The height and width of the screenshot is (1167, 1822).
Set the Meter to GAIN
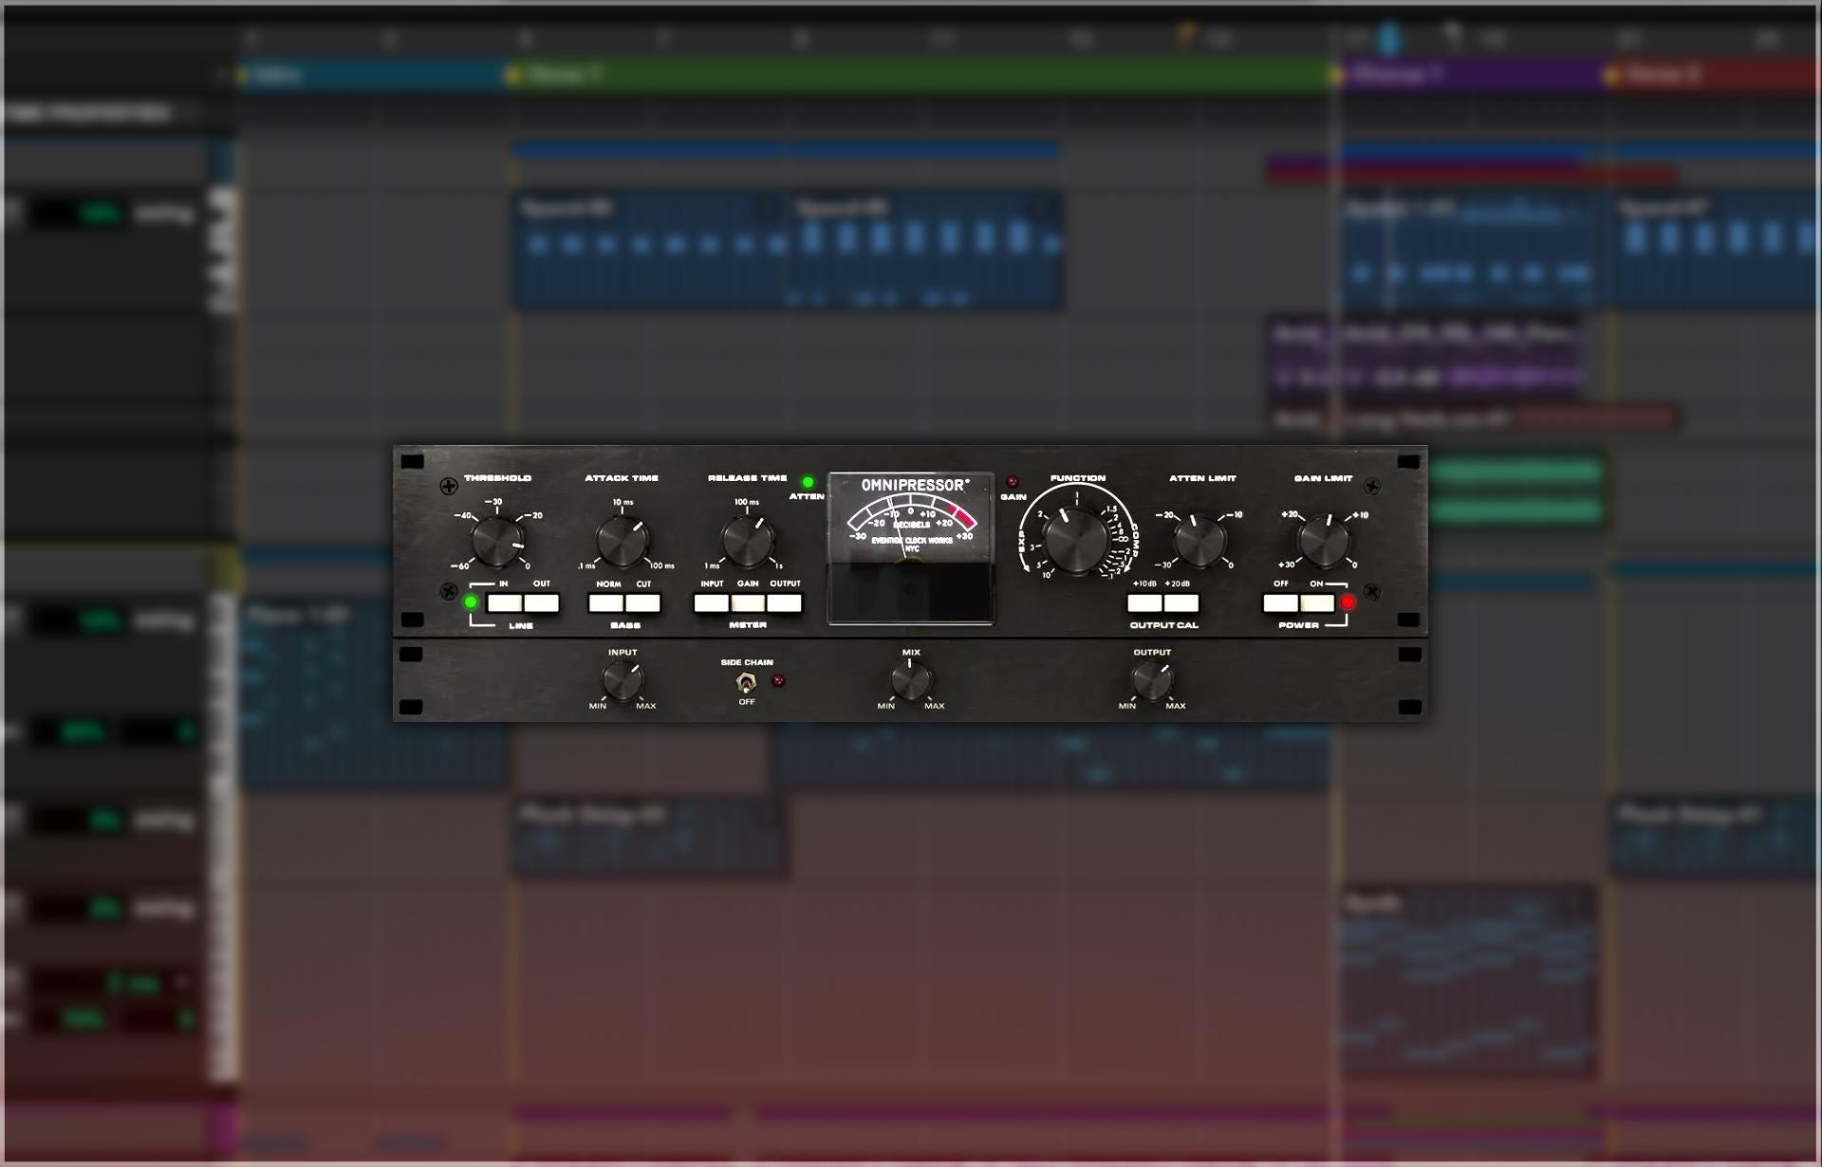[x=748, y=603]
